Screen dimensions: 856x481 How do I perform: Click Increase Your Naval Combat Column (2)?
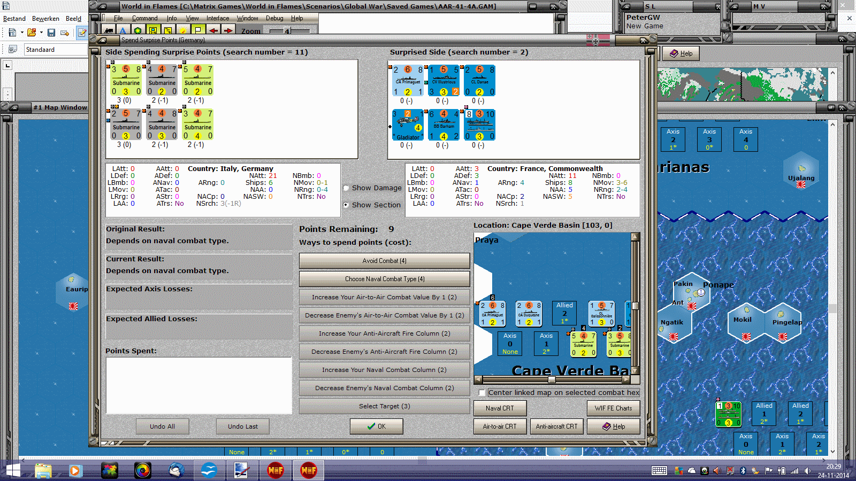(384, 370)
